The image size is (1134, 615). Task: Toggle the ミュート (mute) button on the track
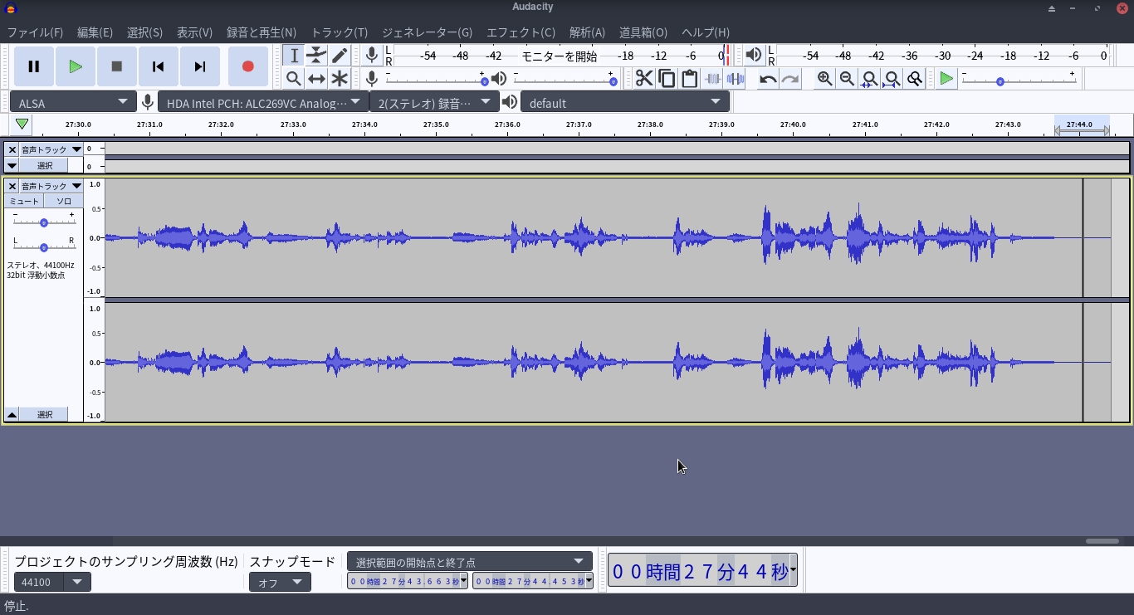[x=24, y=201]
